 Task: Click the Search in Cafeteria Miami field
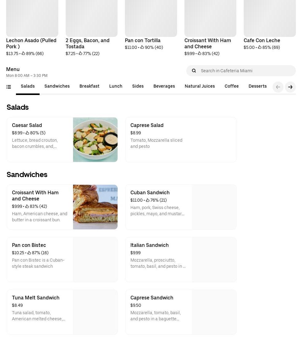241,71
